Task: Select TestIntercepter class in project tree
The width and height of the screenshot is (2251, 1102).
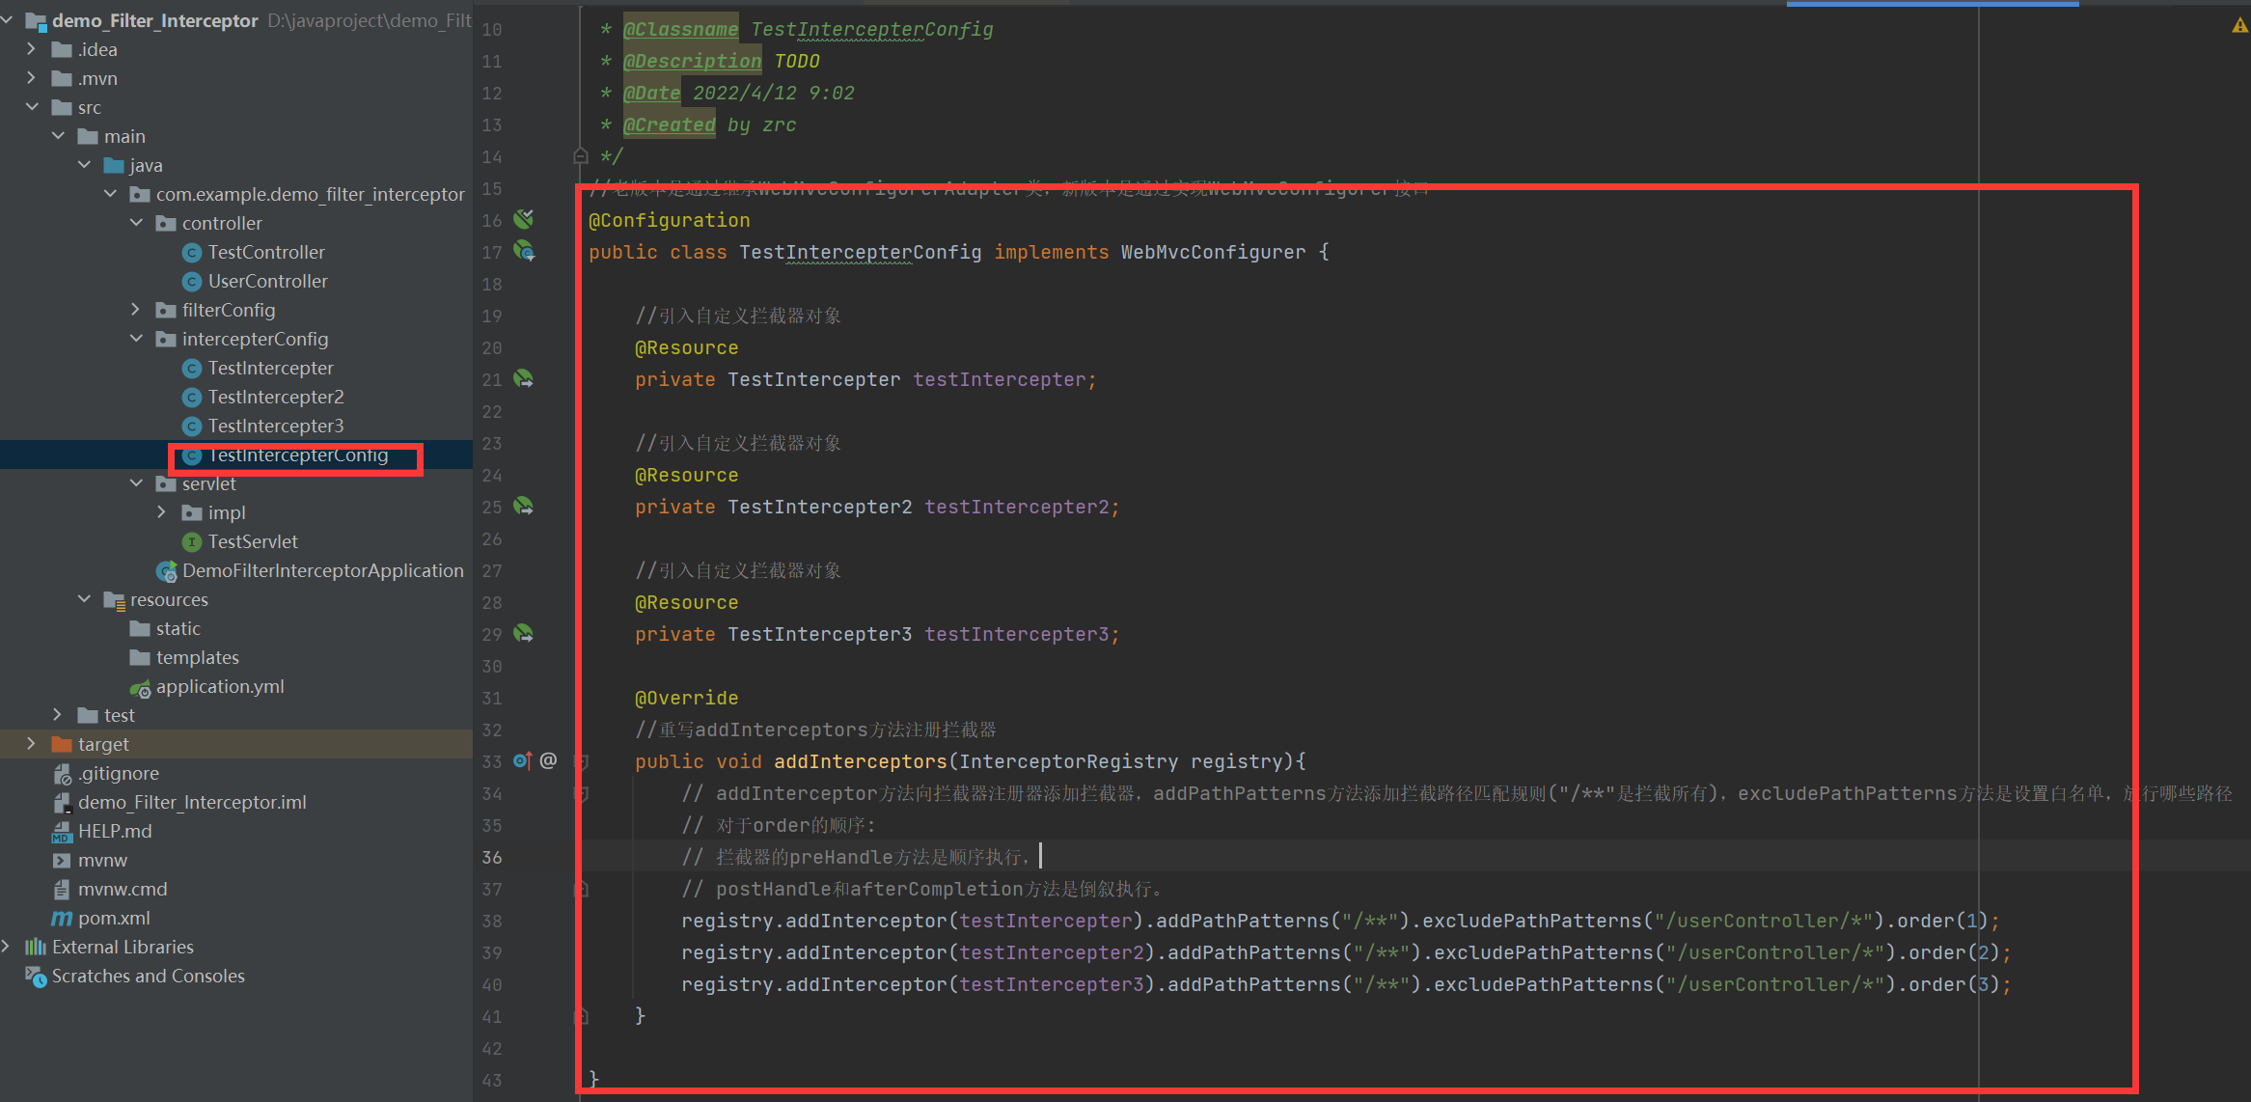Action: click(x=265, y=368)
